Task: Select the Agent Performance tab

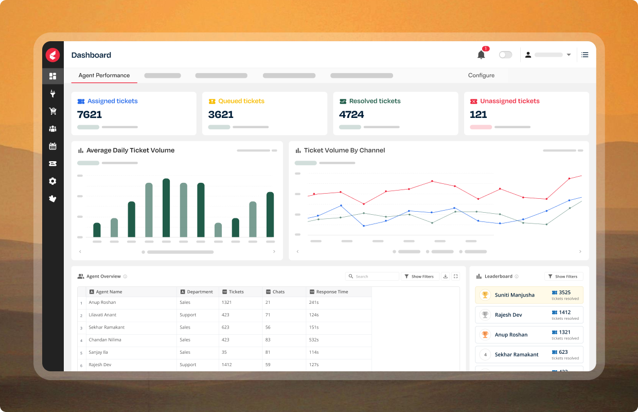Action: (x=104, y=75)
